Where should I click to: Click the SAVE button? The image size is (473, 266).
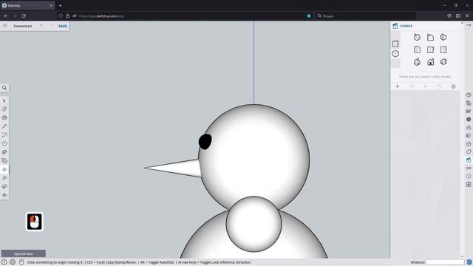tap(63, 27)
